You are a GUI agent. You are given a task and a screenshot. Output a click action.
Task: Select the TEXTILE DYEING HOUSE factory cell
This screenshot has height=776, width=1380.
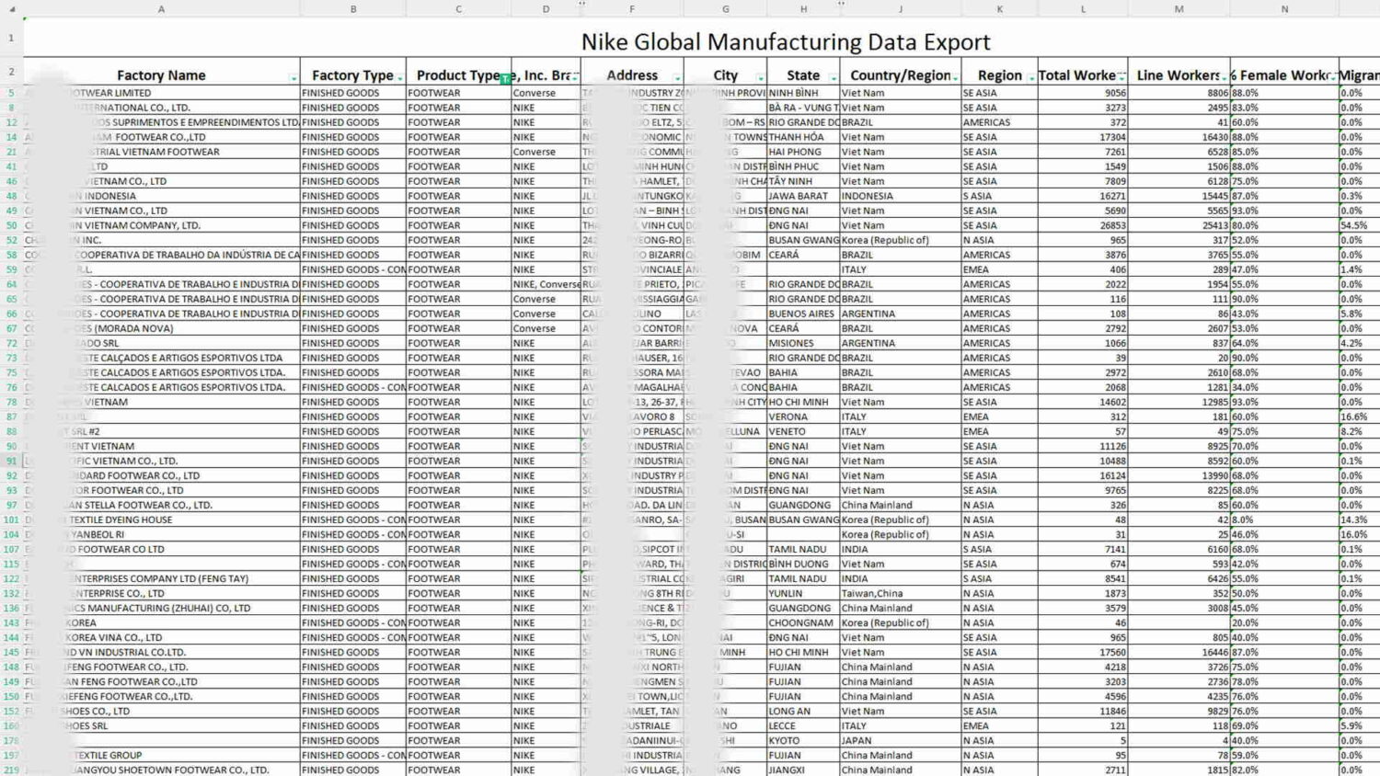click(x=162, y=519)
